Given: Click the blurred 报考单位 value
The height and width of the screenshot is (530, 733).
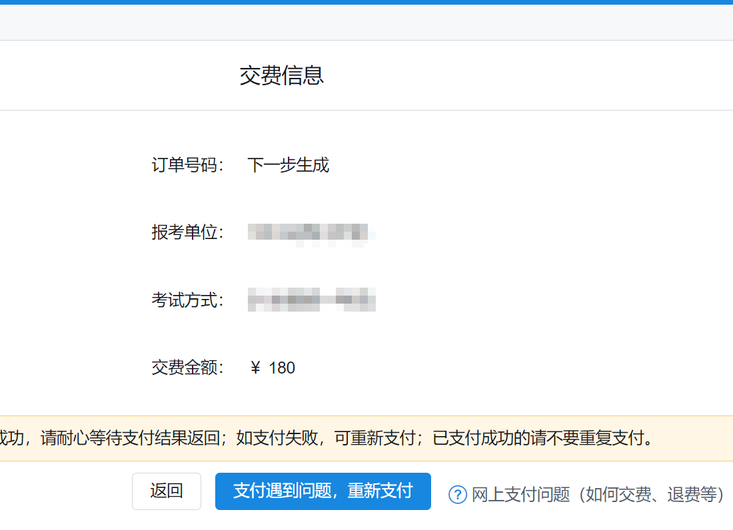Looking at the screenshot, I should click(311, 235).
